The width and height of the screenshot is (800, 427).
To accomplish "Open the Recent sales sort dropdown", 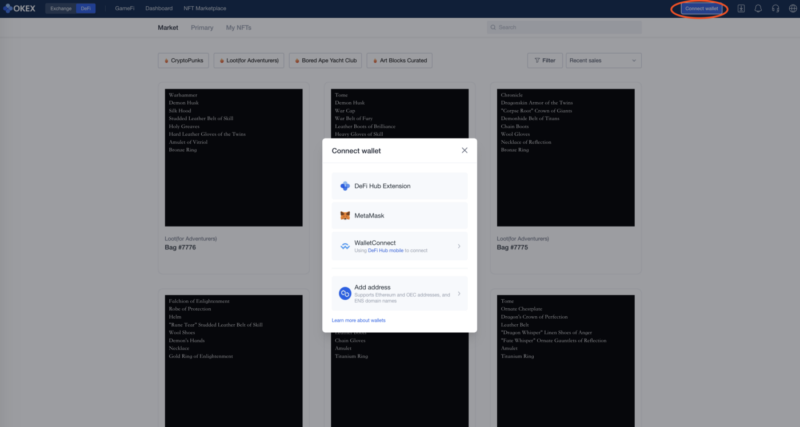I will (x=603, y=61).
